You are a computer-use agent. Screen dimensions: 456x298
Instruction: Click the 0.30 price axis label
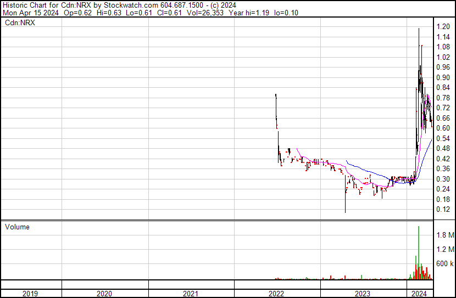click(x=443, y=179)
